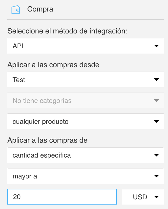This screenshot has width=168, height=209.
Task: Open the mayor a comparison dropdown
Action: click(x=86, y=176)
